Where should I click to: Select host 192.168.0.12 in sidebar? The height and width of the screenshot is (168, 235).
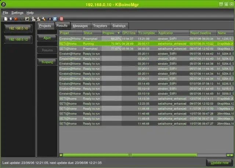click(x=18, y=40)
